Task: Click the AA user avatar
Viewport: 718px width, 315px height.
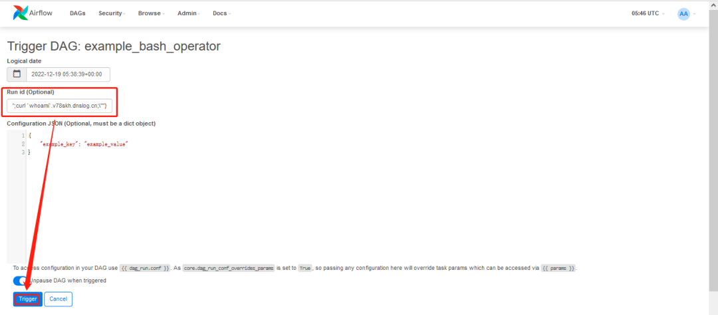Action: coord(683,14)
